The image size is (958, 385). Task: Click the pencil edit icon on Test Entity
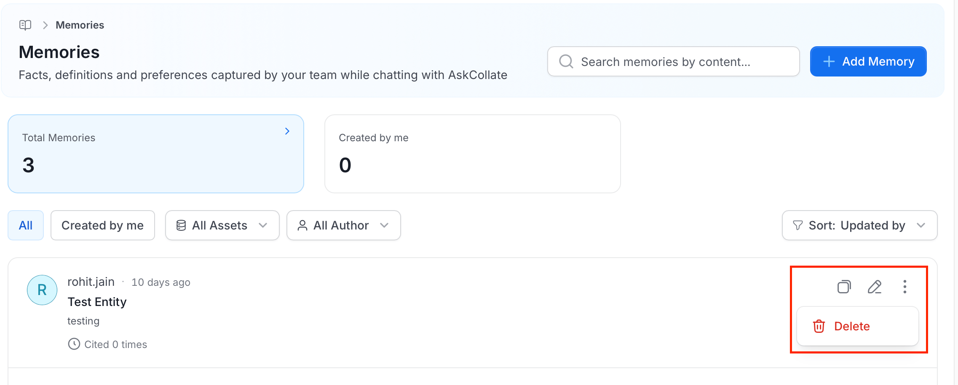pyautogui.click(x=875, y=287)
